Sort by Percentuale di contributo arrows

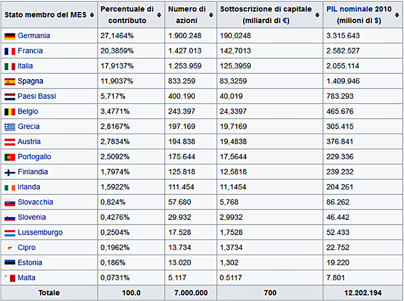(x=159, y=15)
